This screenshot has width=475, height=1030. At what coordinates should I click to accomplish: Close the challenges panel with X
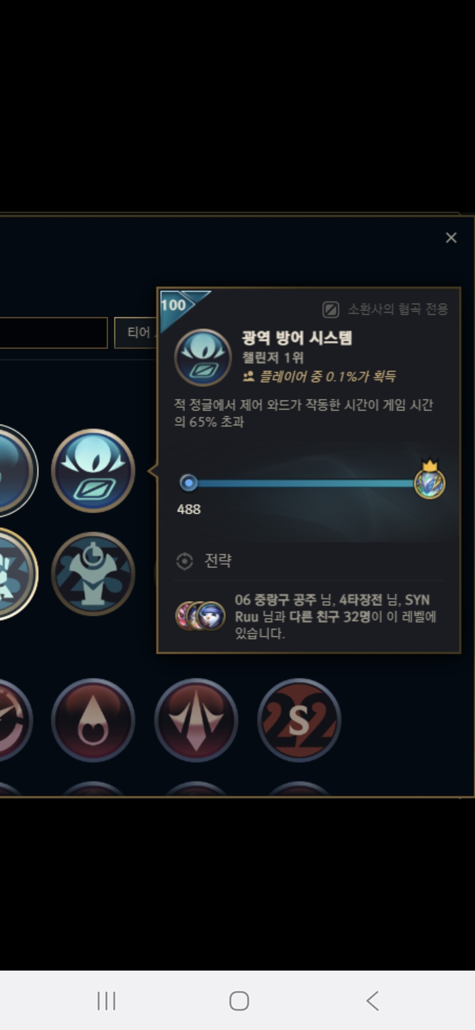click(x=451, y=238)
